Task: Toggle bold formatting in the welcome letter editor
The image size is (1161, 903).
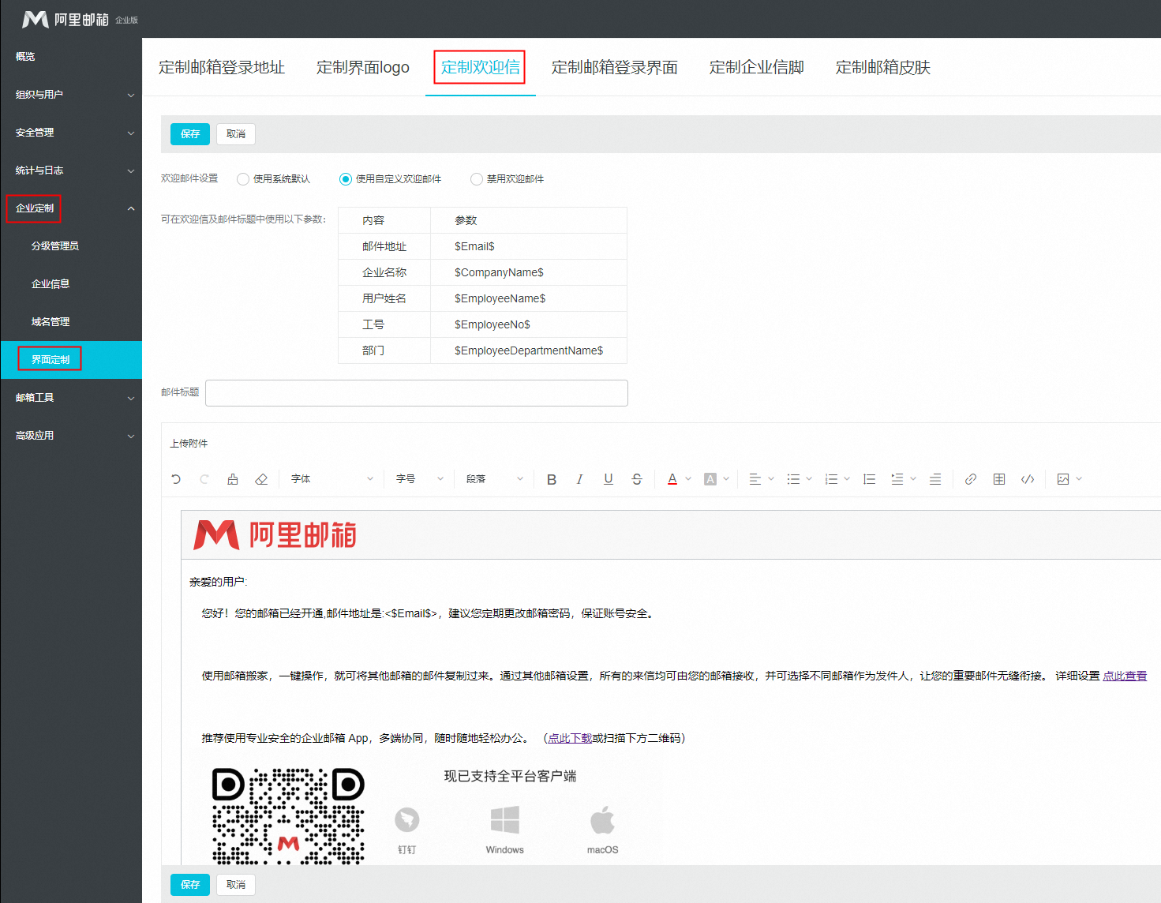Action: [x=551, y=478]
